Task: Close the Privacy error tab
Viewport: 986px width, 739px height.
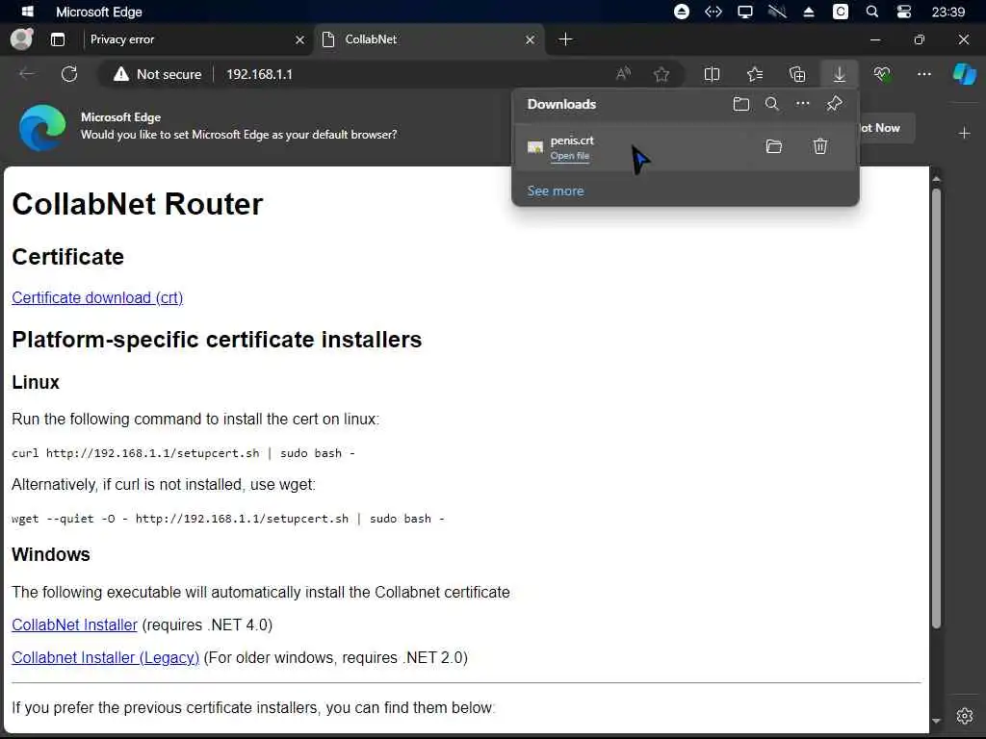Action: click(x=300, y=39)
